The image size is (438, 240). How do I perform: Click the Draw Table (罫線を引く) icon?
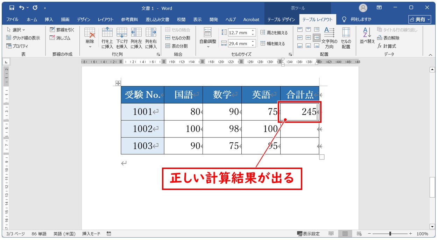53,30
